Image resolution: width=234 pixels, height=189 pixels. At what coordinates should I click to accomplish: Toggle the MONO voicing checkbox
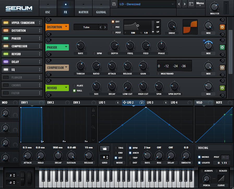(199, 157)
